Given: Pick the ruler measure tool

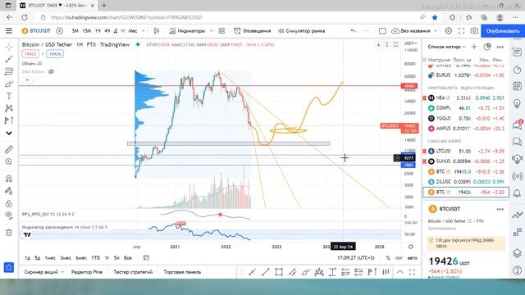Looking at the screenshot, I should click(x=9, y=149).
